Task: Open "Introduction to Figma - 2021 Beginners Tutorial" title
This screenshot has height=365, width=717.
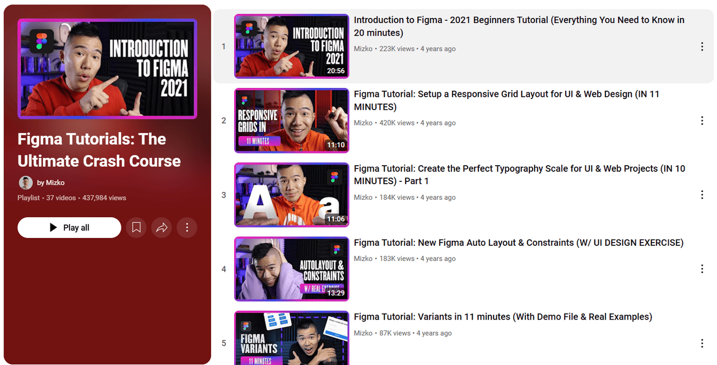Action: (519, 26)
